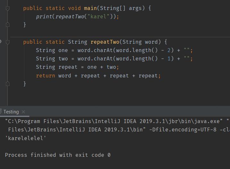Click the Process finished exit code message
The width and height of the screenshot is (230, 169).
click(58, 155)
